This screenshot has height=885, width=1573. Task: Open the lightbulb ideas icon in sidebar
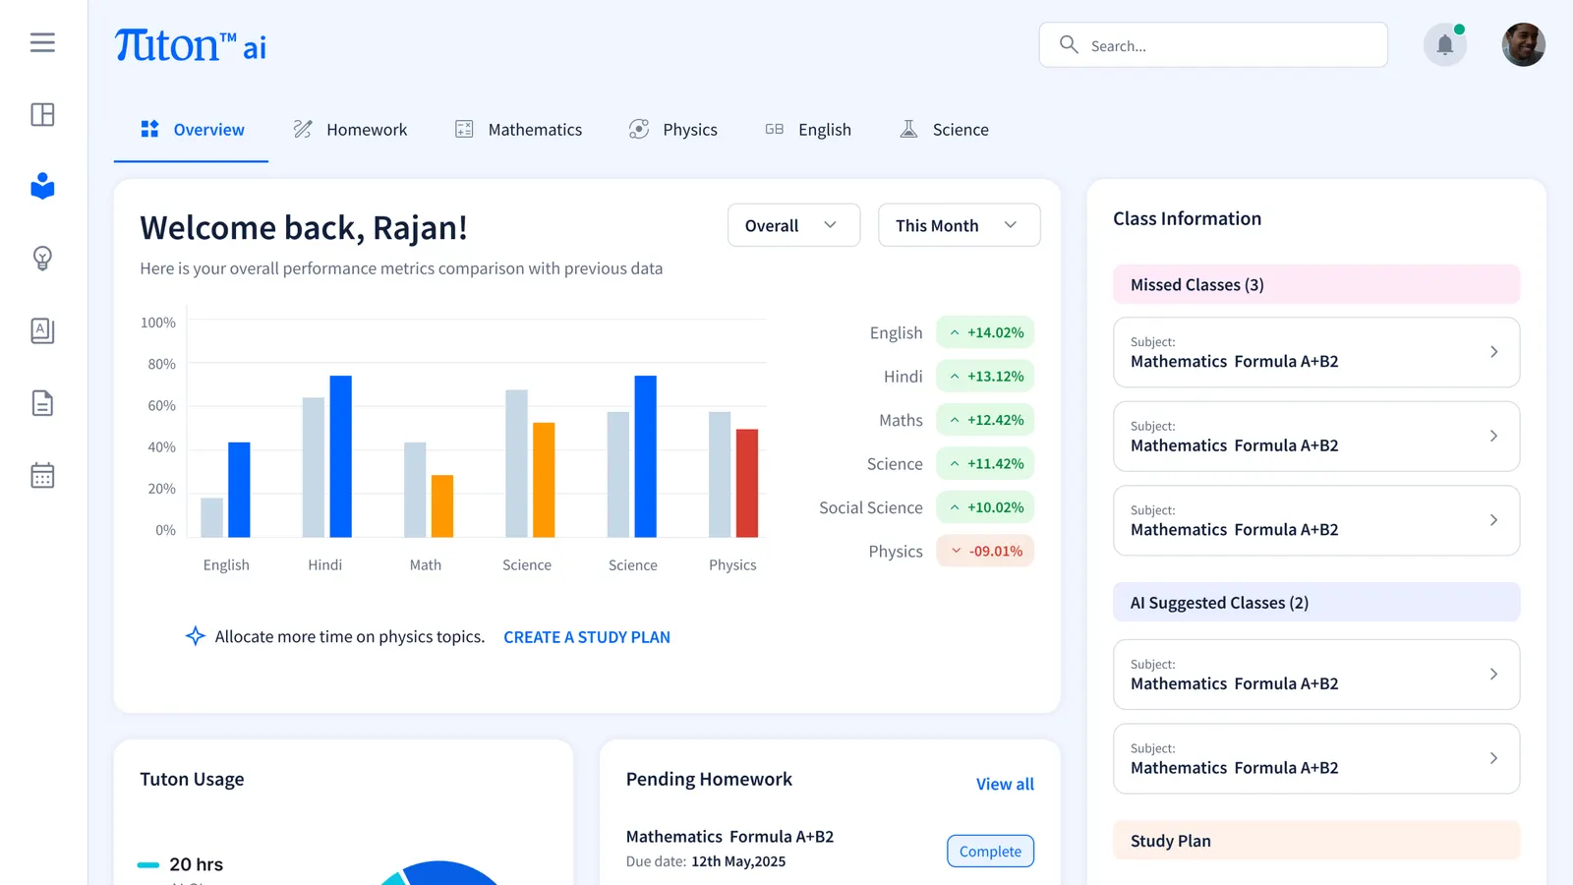tap(42, 259)
